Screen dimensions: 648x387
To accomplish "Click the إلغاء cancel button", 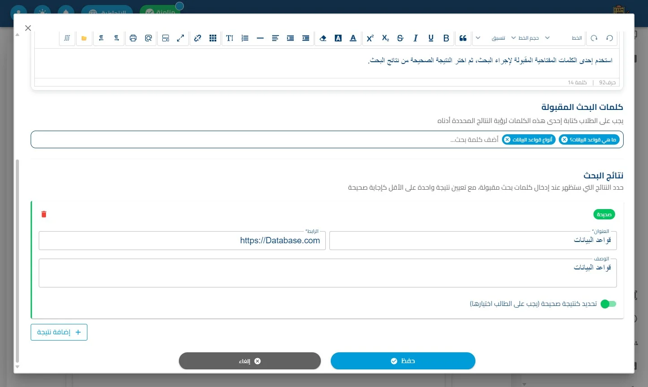I will pyautogui.click(x=250, y=361).
